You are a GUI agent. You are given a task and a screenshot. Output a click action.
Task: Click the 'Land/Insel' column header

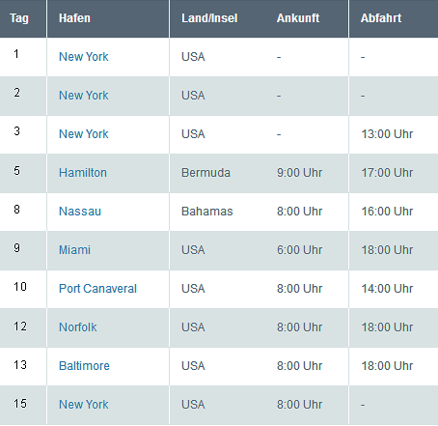(209, 18)
